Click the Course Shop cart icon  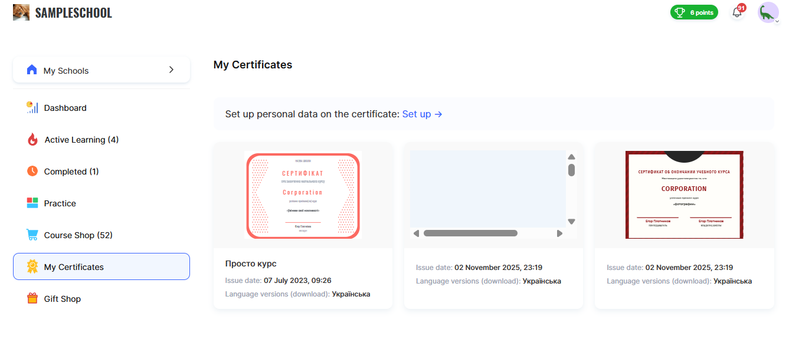[x=32, y=235]
